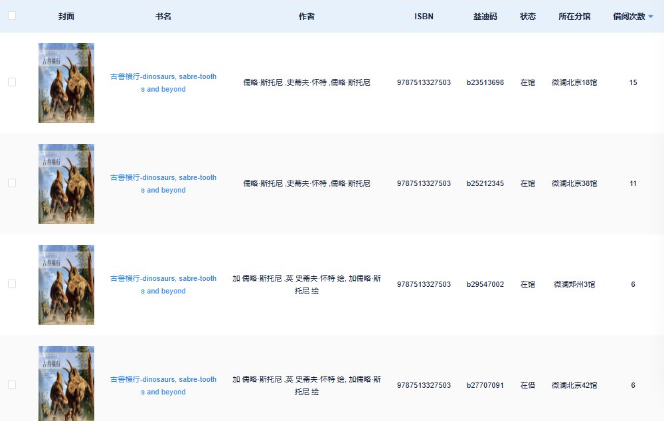Tick the checkbox for the 微澜郑州3馆 row
664x421 pixels.
pos(12,284)
